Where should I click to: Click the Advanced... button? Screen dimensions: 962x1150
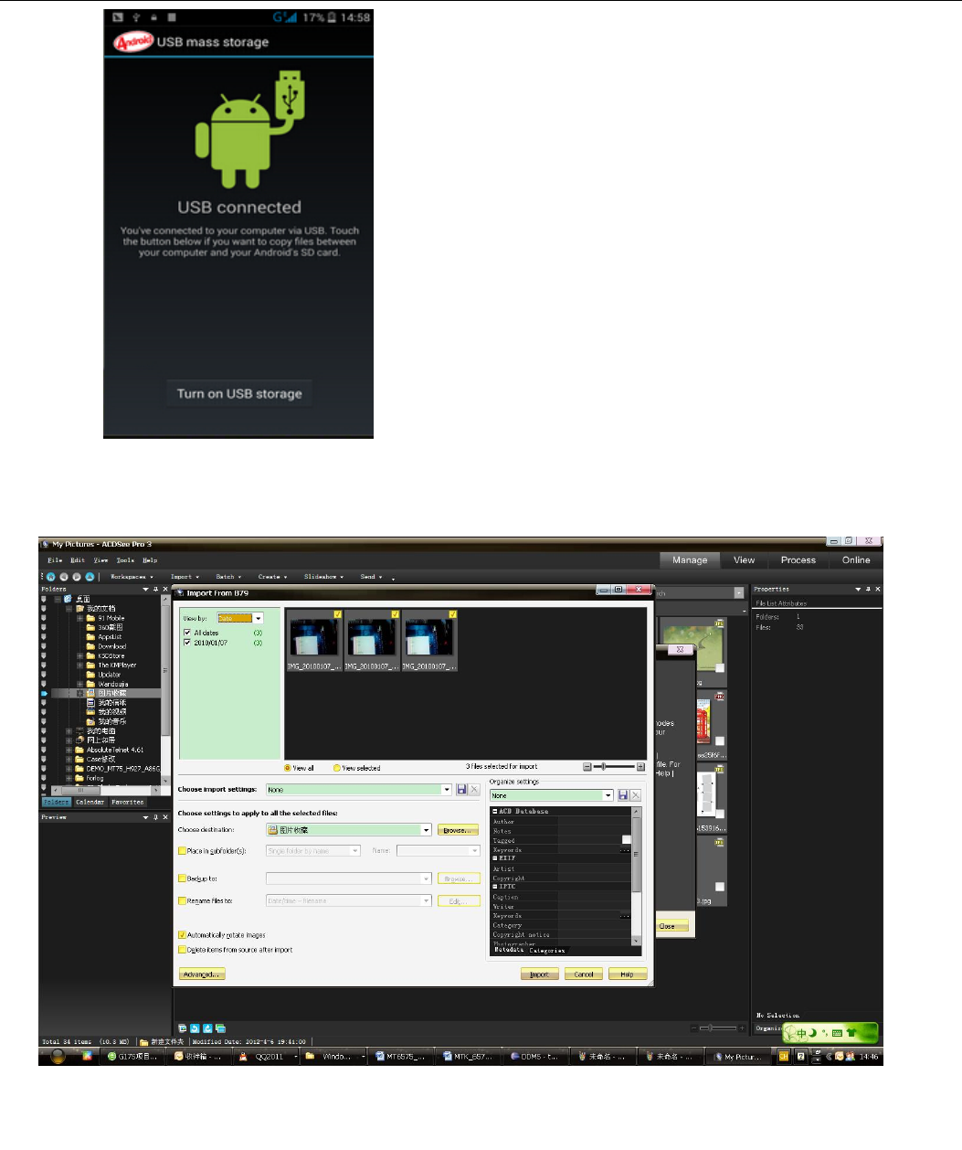click(201, 974)
